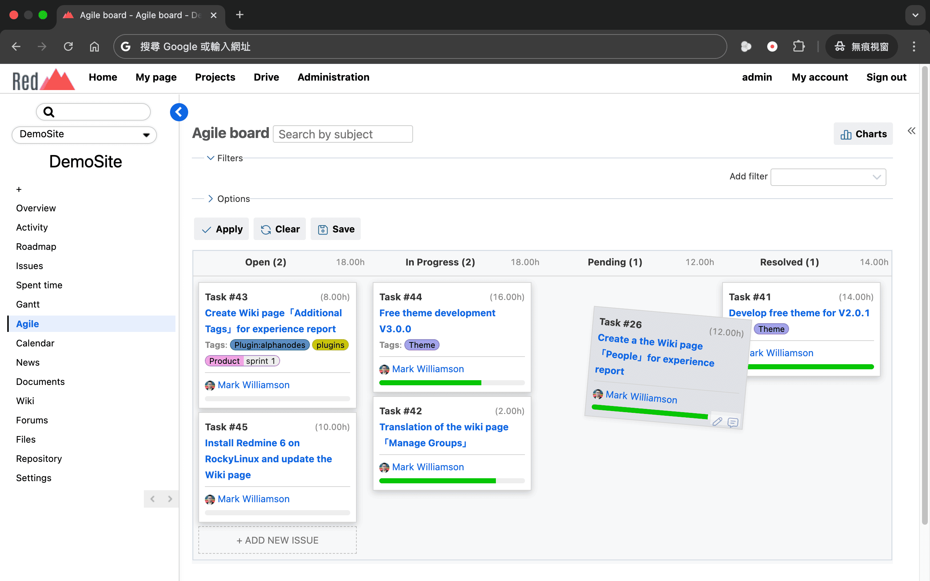
Task: Click the edit pencil icon on Task #26
Action: click(x=717, y=422)
